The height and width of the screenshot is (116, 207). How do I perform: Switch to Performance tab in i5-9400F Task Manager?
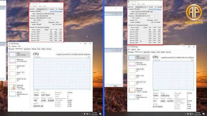138,52
